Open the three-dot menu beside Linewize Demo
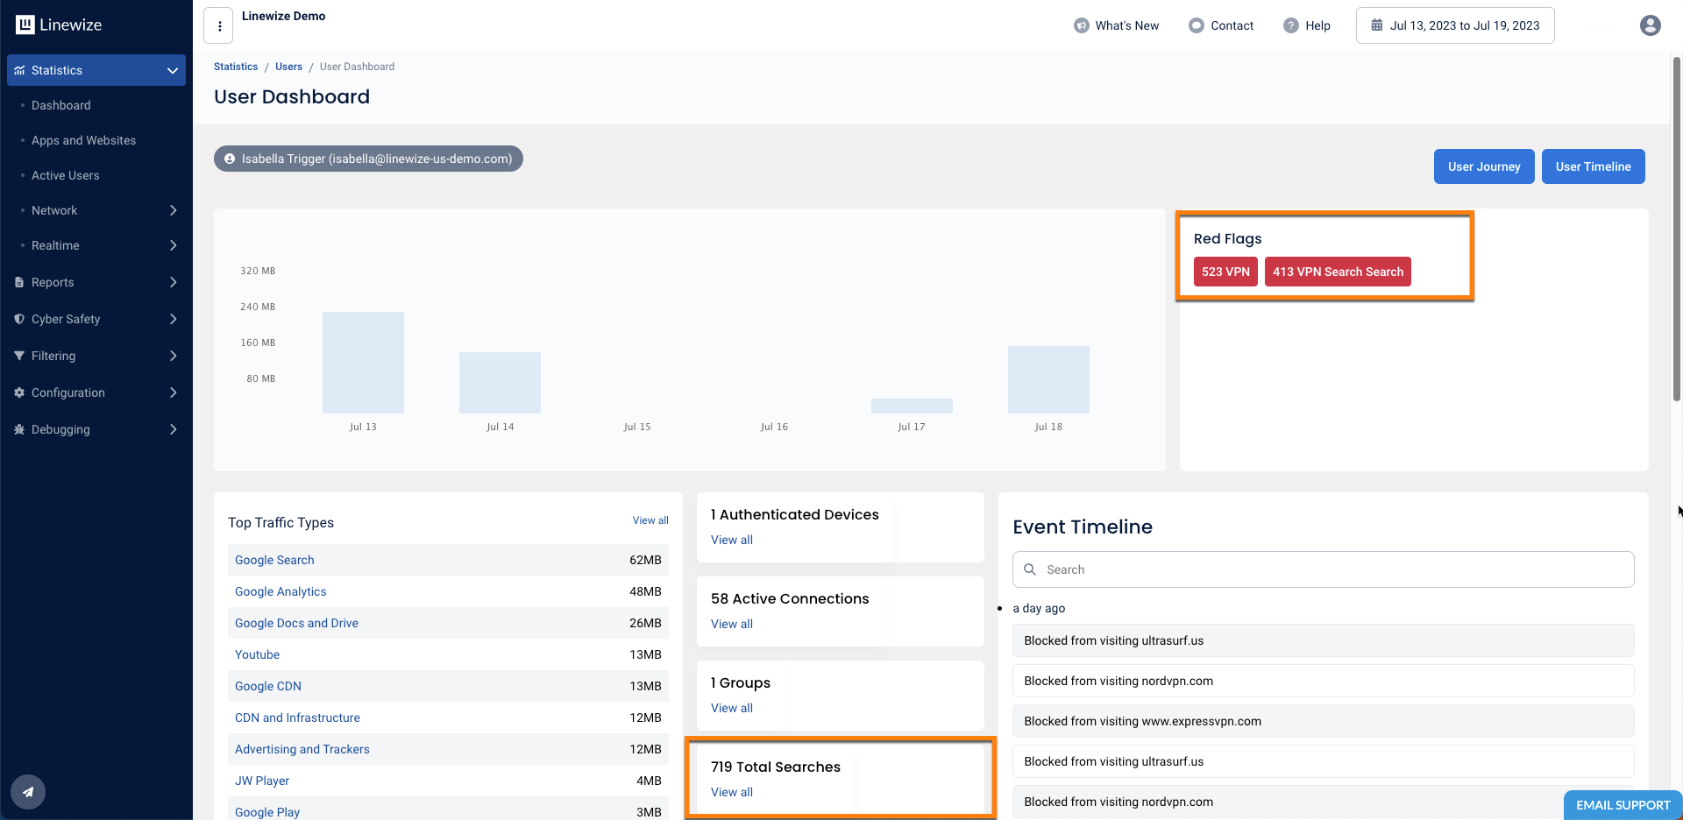The height and width of the screenshot is (820, 1683). coord(219,26)
